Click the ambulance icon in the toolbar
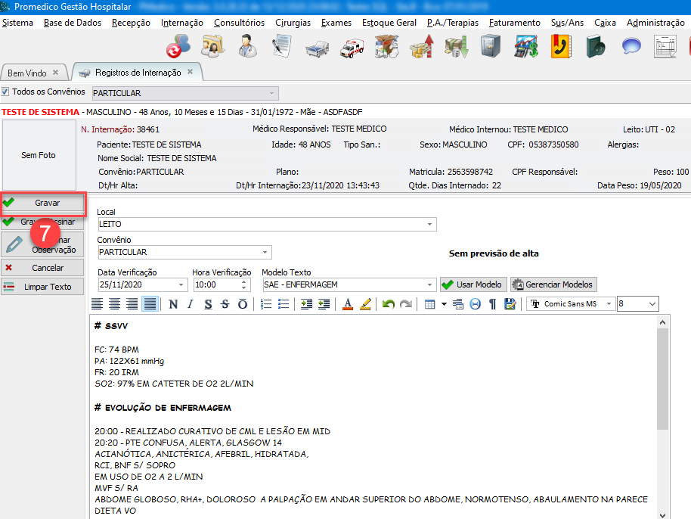The image size is (691, 519). point(352,47)
